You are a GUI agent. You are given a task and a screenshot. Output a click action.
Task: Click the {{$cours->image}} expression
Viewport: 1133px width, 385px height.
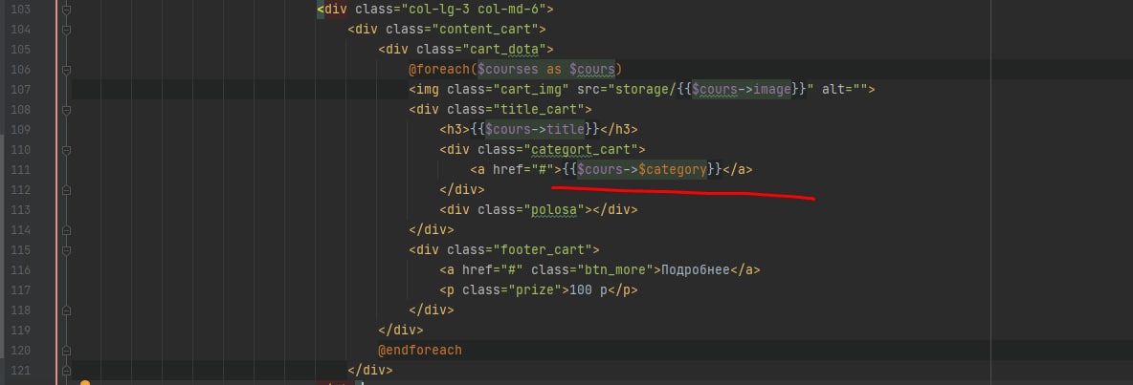click(741, 90)
